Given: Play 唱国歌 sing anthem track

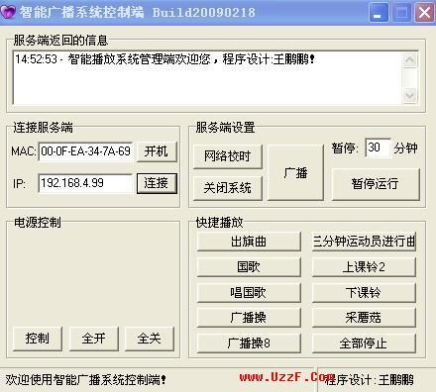Looking at the screenshot, I should (249, 292).
